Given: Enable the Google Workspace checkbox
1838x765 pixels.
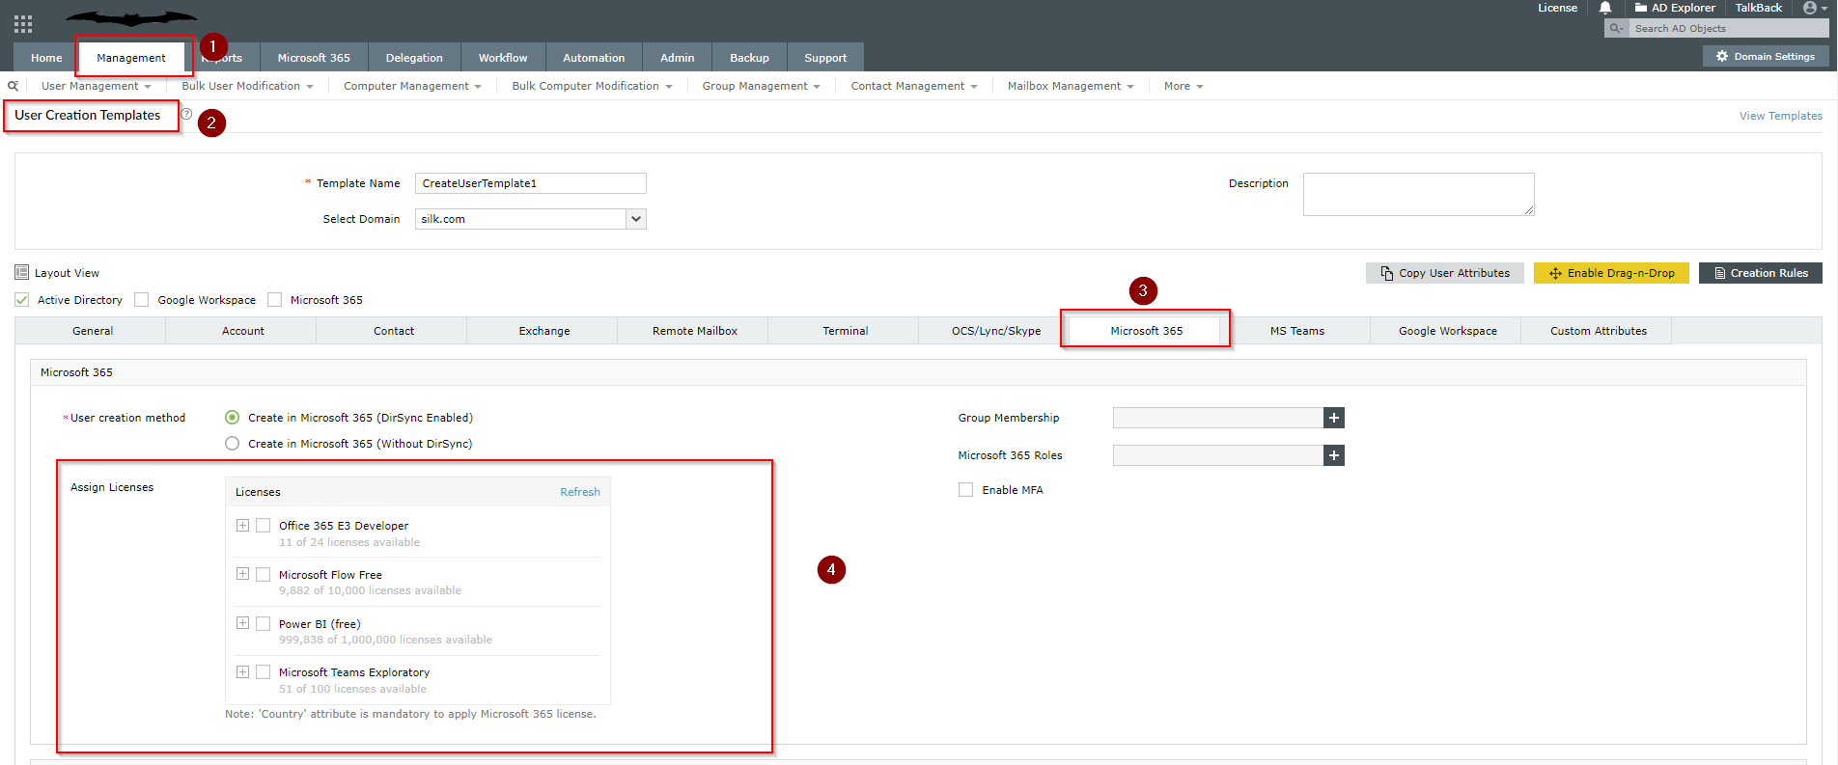Looking at the screenshot, I should click(x=142, y=300).
